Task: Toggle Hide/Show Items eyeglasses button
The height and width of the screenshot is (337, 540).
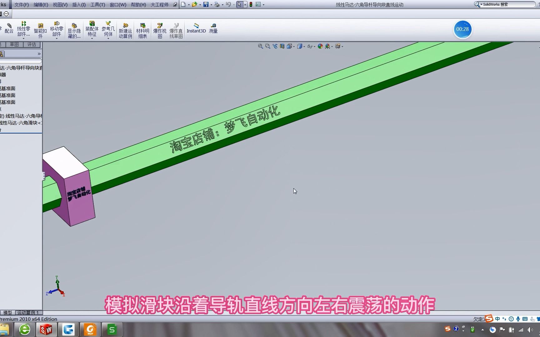Action: click(x=310, y=46)
